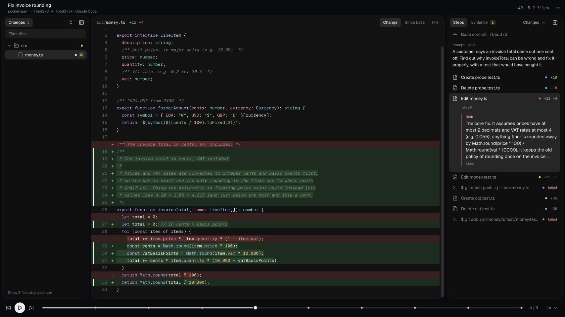565x317 pixels.
Task: Select the Edit money.test.ts step
Action: tap(504, 177)
